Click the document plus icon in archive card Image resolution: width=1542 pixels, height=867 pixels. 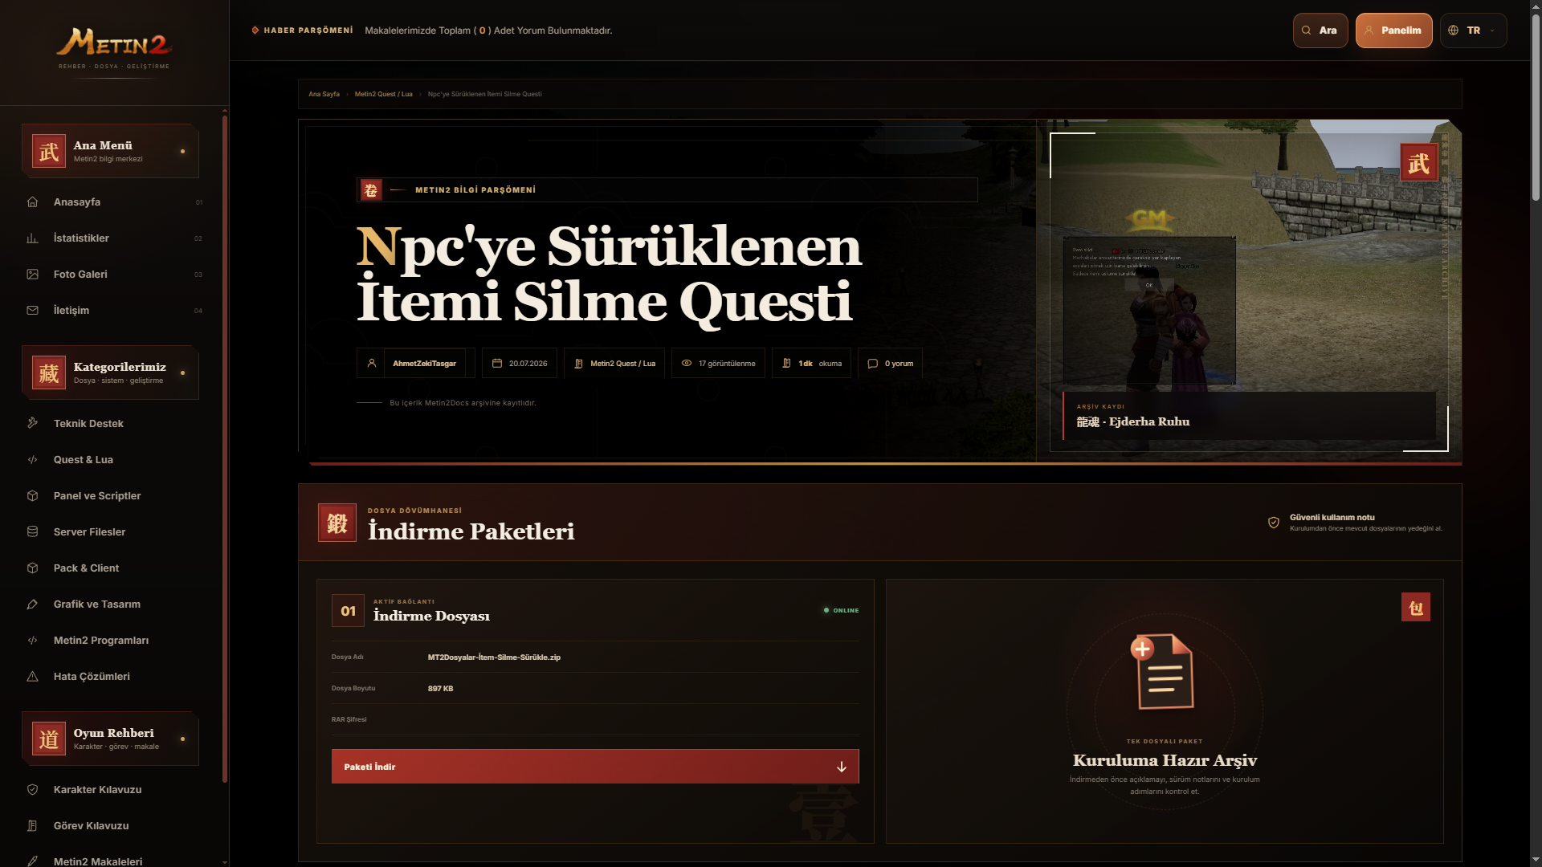coord(1164,672)
